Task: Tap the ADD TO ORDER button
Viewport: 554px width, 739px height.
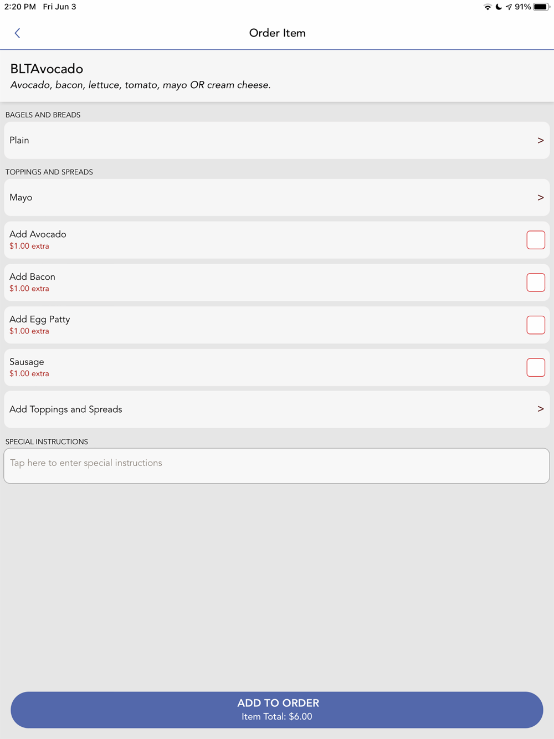Action: [277, 710]
